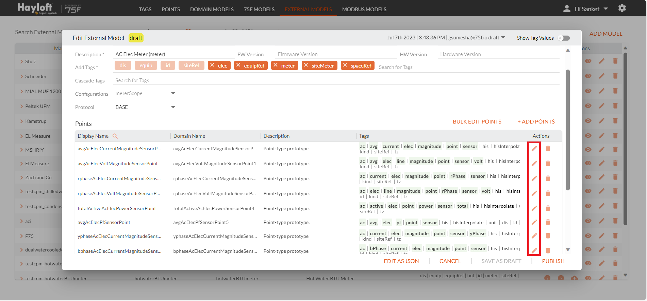
Task: Open the settings gear in header
Action: point(622,8)
